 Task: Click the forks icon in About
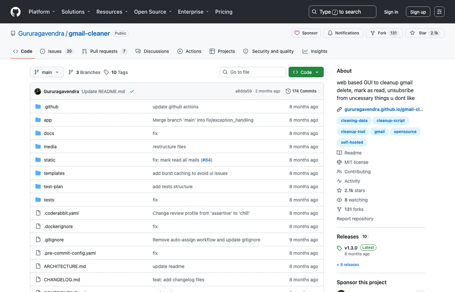pyautogui.click(x=339, y=209)
